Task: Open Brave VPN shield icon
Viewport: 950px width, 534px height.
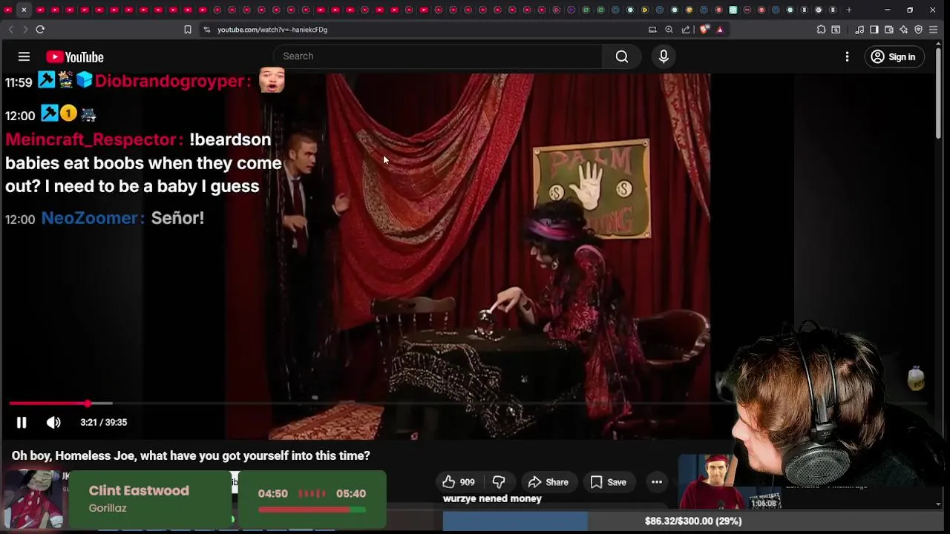Action: (918, 30)
